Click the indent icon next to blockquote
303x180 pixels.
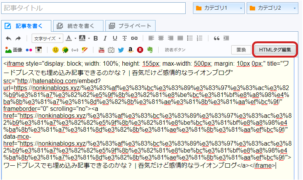226,38
